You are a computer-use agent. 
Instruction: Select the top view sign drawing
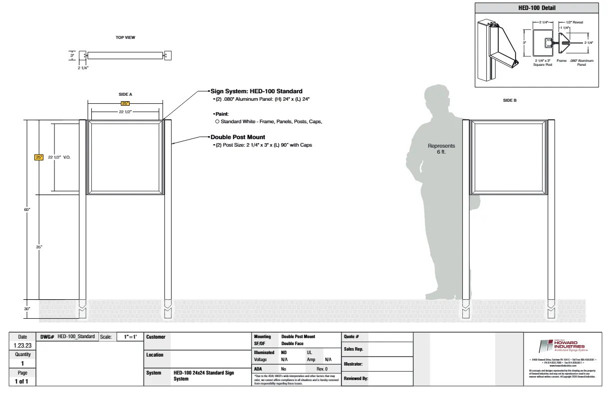point(125,55)
